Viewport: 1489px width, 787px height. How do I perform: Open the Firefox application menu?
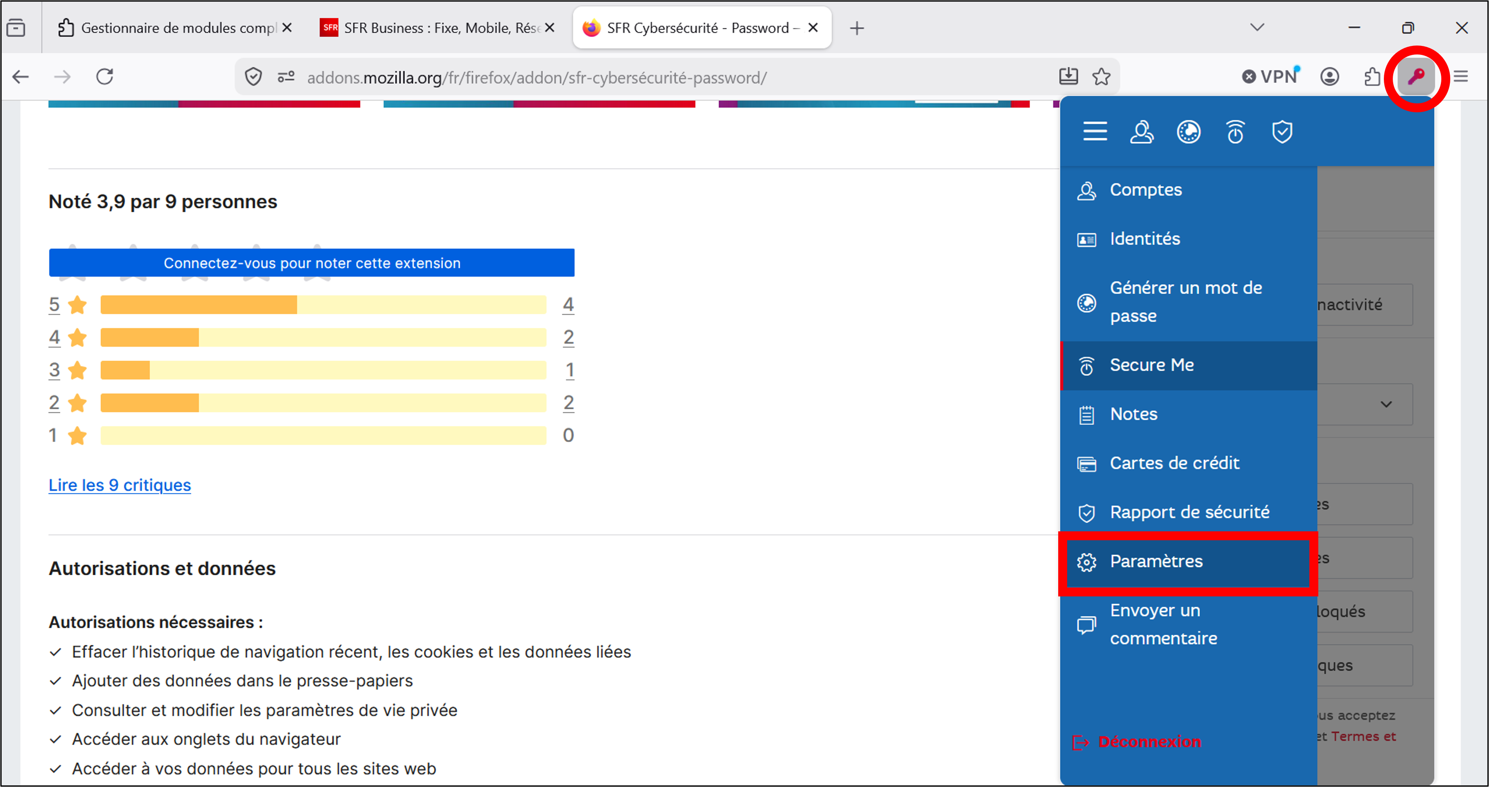(x=1460, y=77)
